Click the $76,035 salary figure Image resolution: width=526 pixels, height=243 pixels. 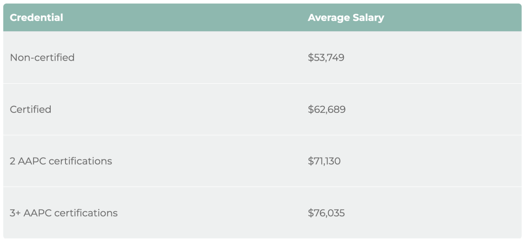(326, 213)
